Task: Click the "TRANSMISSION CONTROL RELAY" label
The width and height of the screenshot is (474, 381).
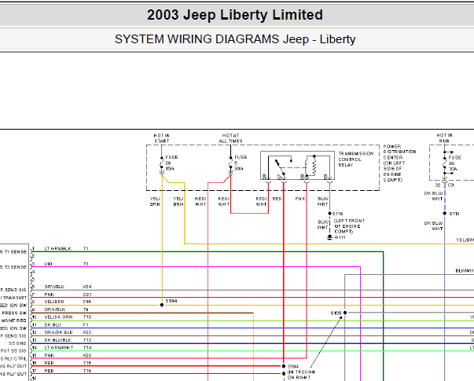Action: click(356, 159)
